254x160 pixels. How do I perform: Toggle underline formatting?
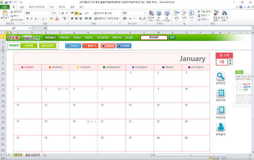coord(35,19)
